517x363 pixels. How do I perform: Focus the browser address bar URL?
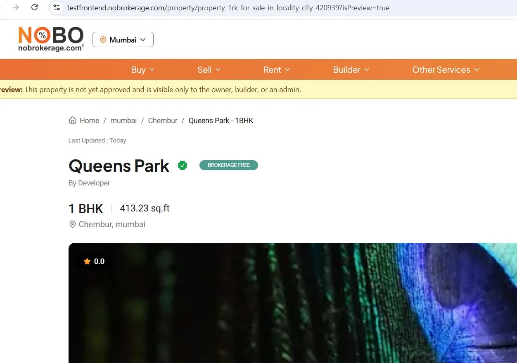click(x=228, y=8)
